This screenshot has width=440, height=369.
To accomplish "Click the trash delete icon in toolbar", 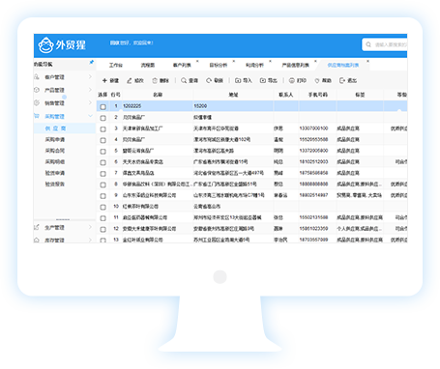I will pos(155,80).
